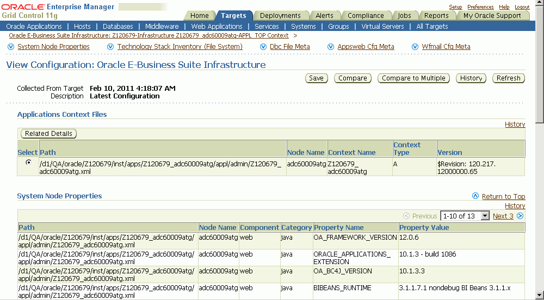The height and width of the screenshot is (300, 544).
Task: Click the Compare button
Action: (x=353, y=78)
